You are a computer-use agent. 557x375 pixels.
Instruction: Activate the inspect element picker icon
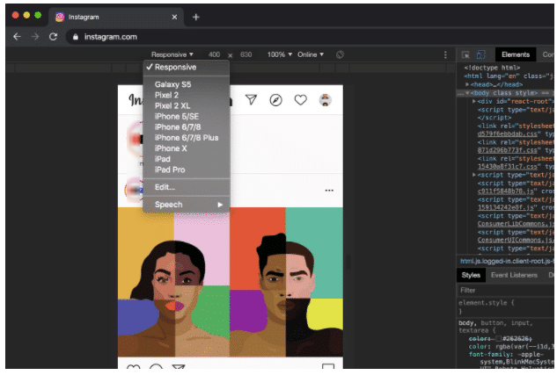465,54
